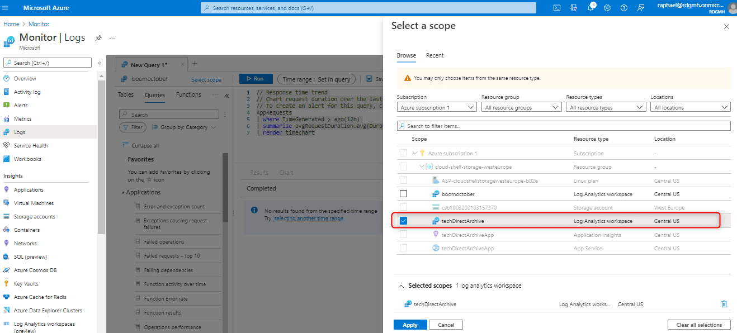Open more options ellipsis next to title
The height and width of the screenshot is (333, 737).
(x=112, y=38)
